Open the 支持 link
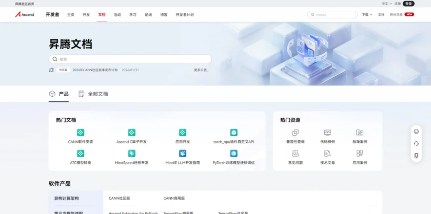 (x=381, y=14)
